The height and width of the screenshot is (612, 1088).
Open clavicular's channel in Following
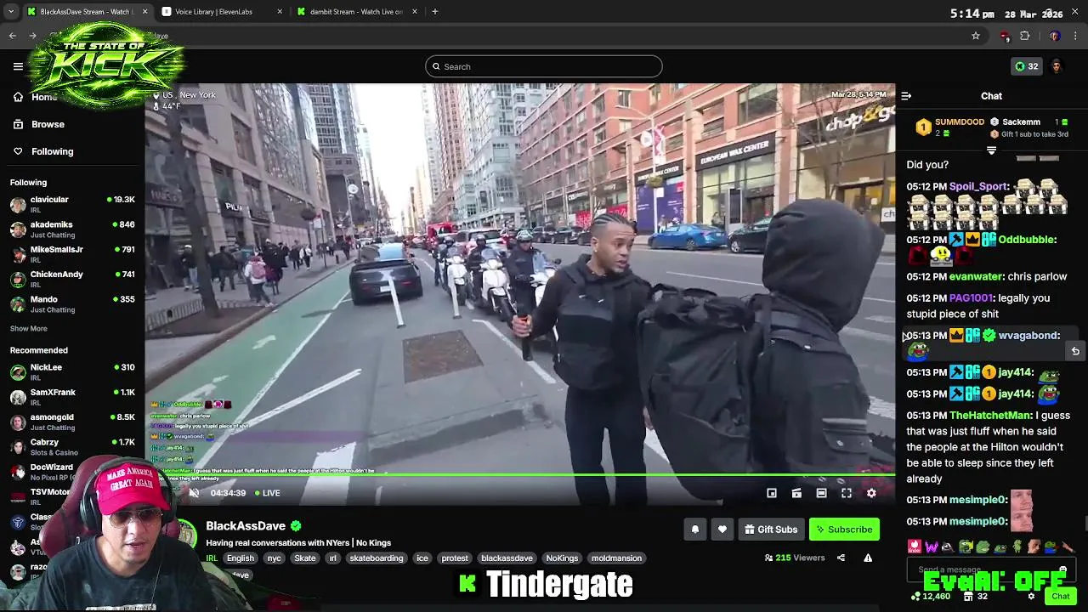(x=72, y=204)
